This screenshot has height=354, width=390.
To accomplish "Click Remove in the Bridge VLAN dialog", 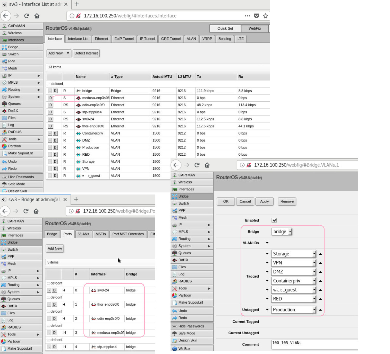I will pyautogui.click(x=287, y=201).
